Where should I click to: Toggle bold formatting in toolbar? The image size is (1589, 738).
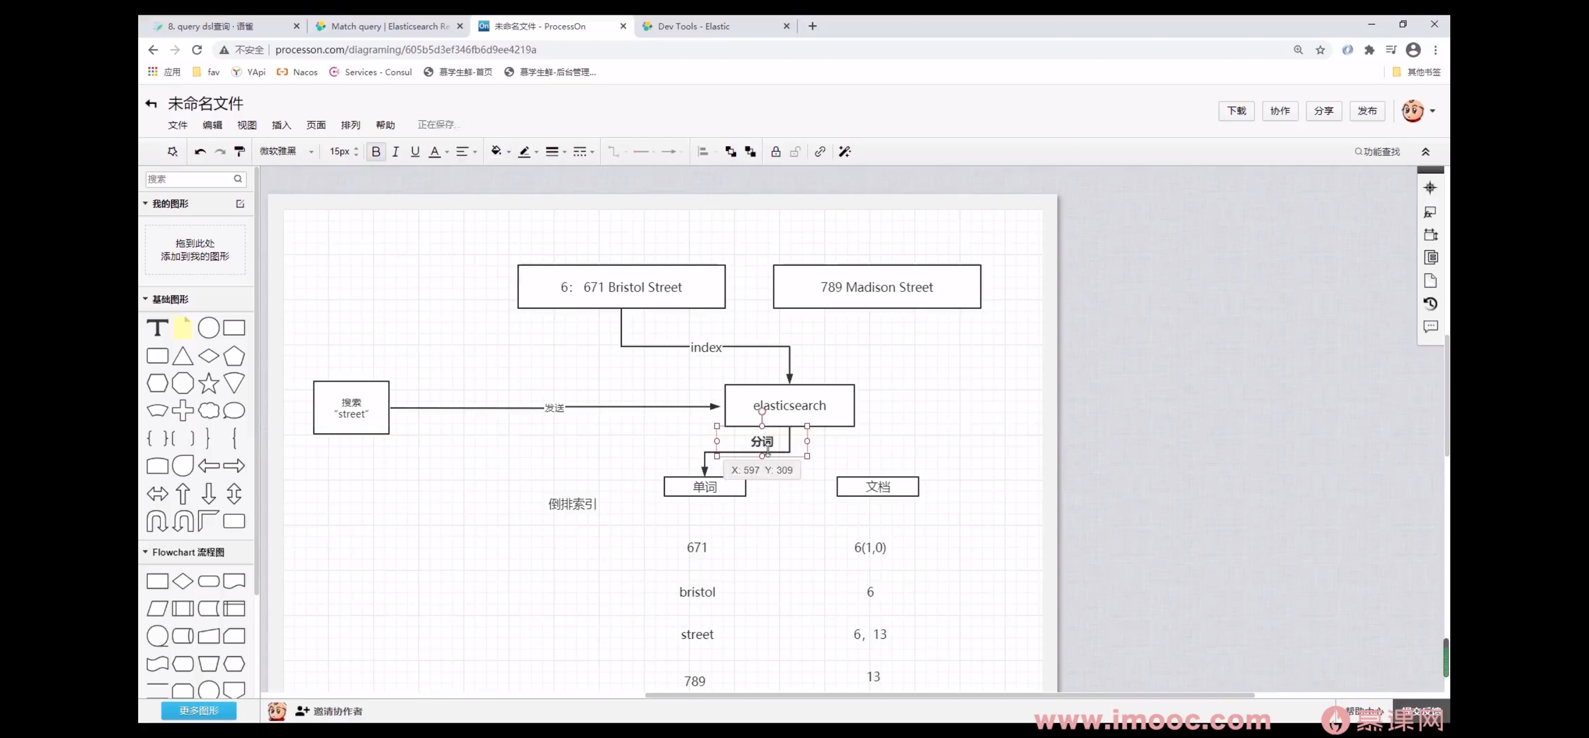375,152
